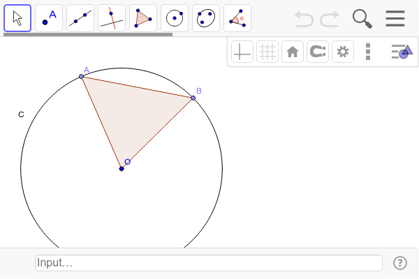Open input help question mark
The image size is (419, 279).
tap(400, 263)
